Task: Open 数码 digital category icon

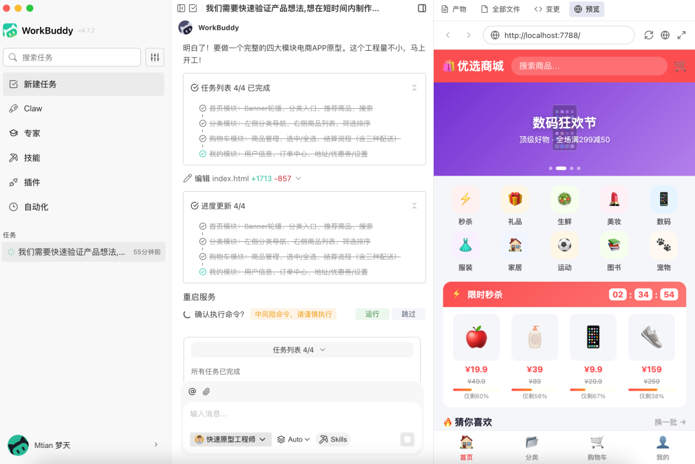Action: point(663,200)
